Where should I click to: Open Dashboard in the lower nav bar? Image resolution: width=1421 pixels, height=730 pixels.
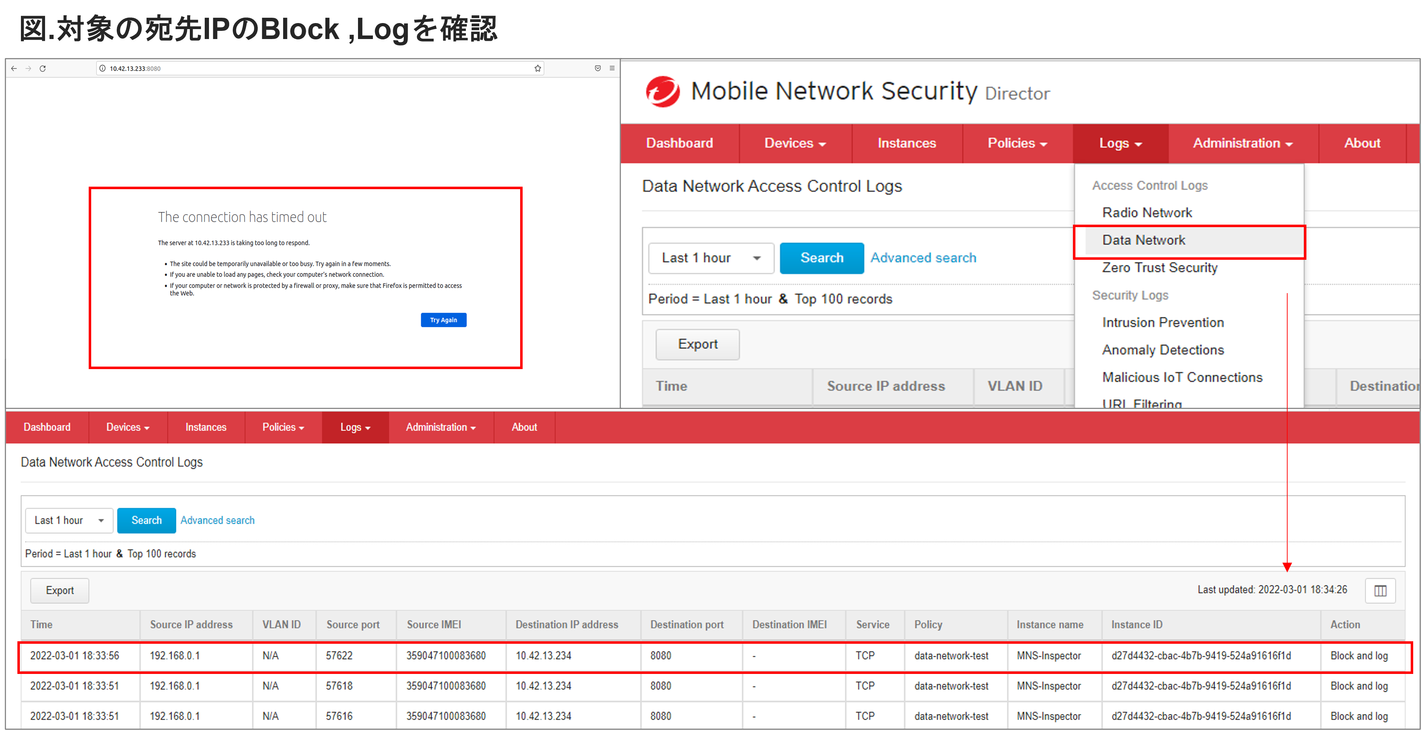(x=47, y=427)
